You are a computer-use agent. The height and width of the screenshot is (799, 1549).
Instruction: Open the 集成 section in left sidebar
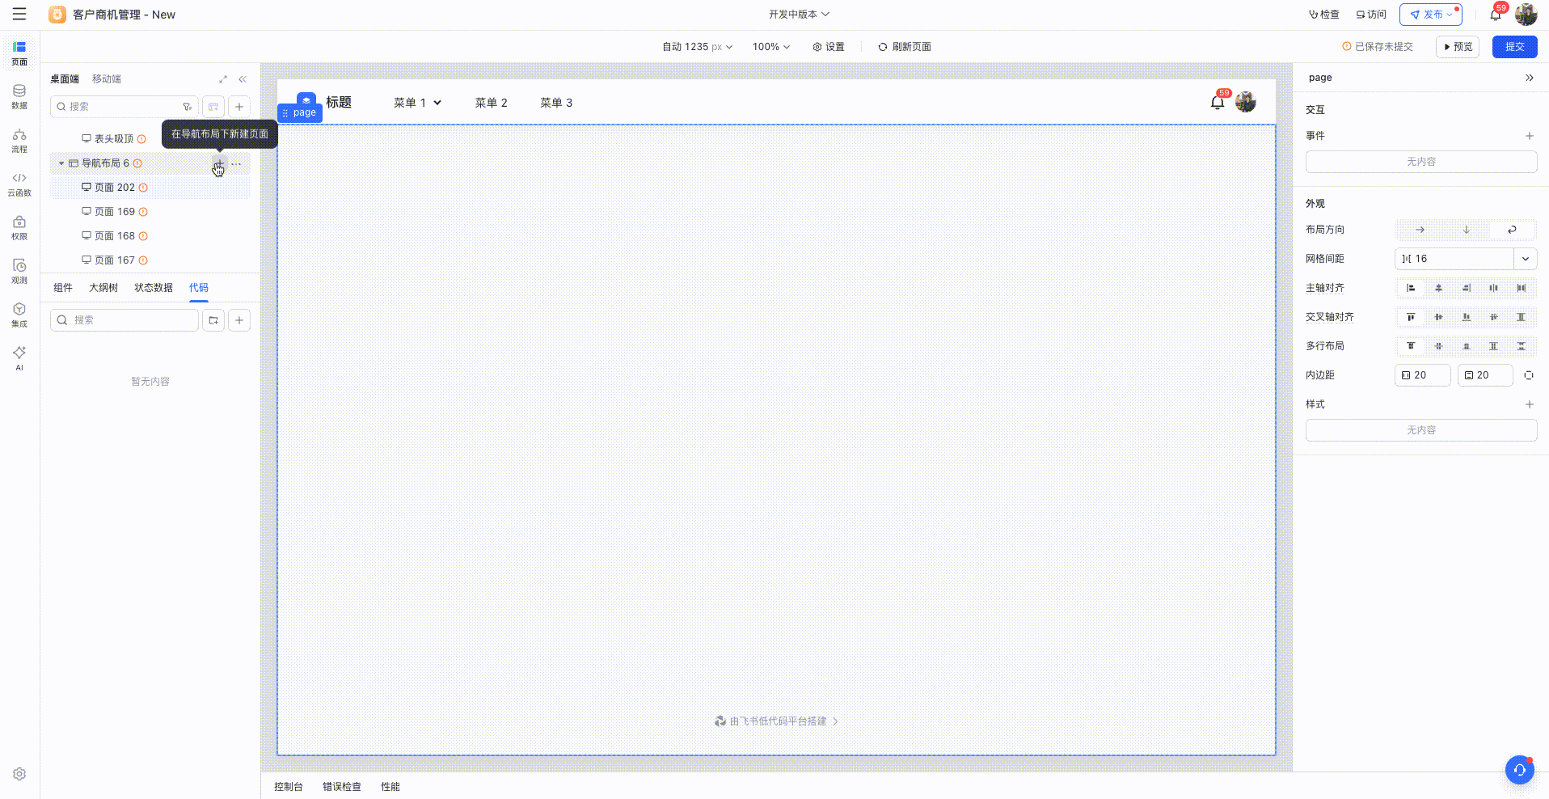[x=19, y=315]
